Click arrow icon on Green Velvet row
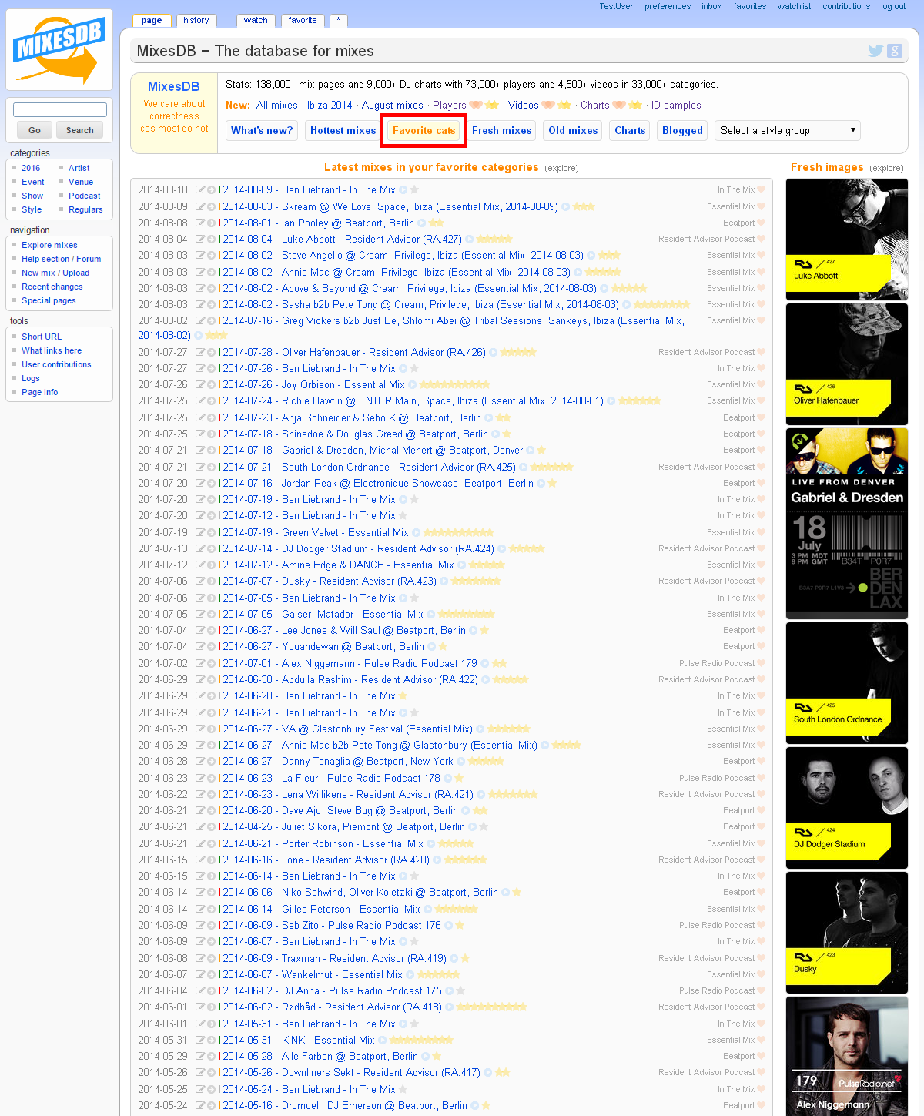 pos(211,533)
